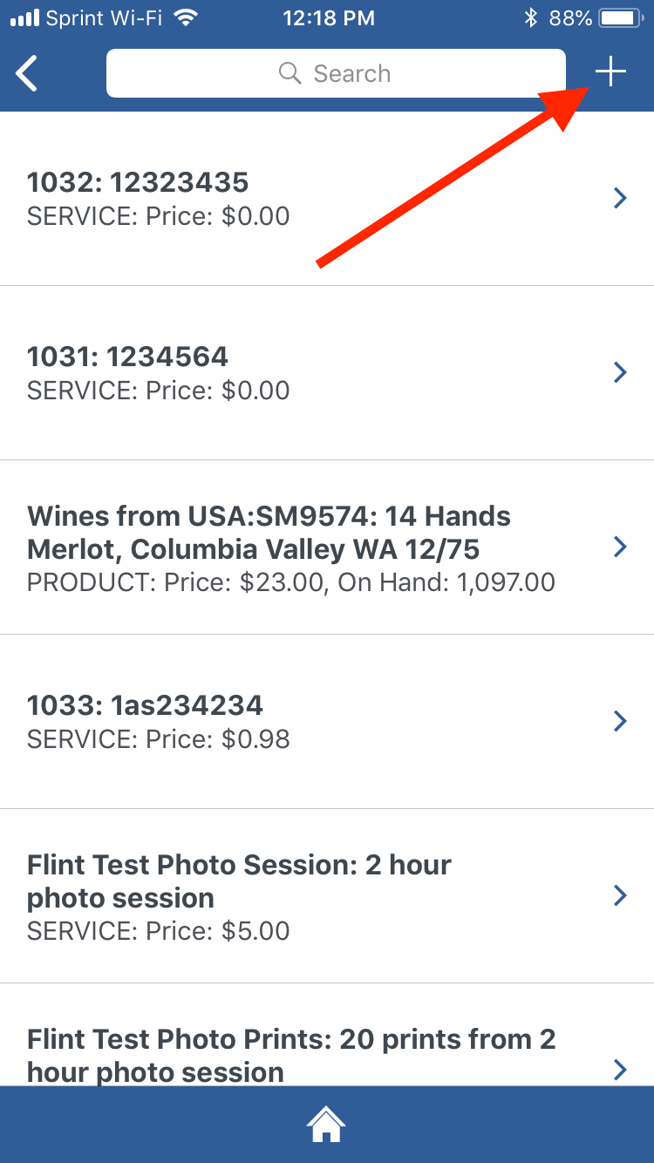Go back using the back arrow
The image size is (654, 1163).
tap(28, 73)
